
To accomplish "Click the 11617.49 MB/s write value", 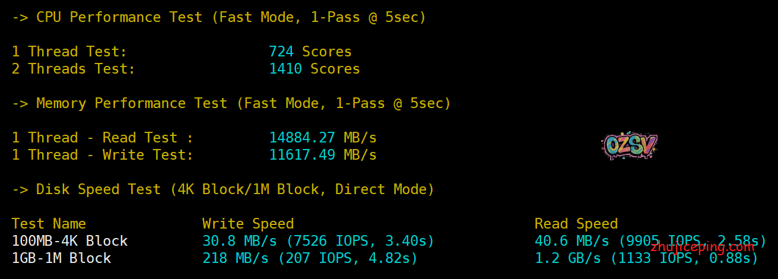I will (323, 155).
